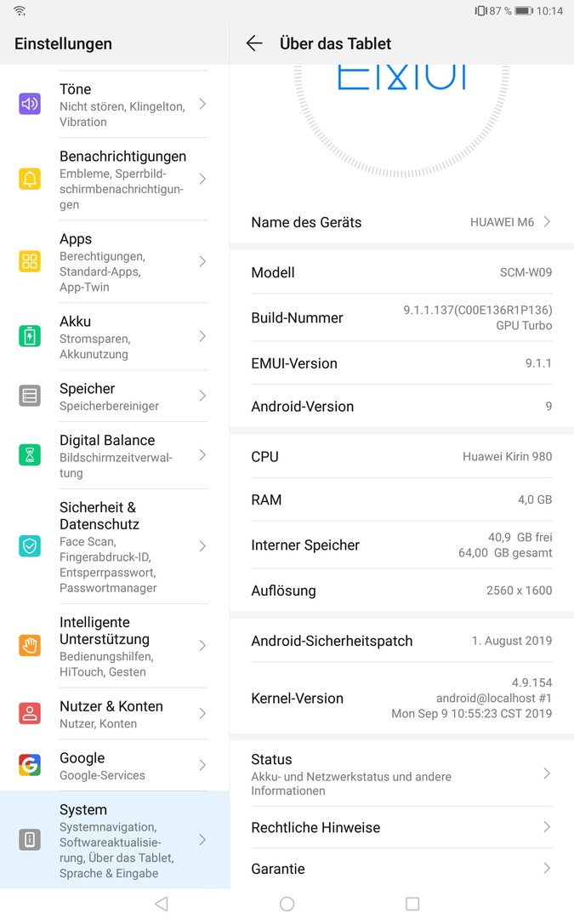Expand Apps chevron arrow
574x919 pixels.
202,261
